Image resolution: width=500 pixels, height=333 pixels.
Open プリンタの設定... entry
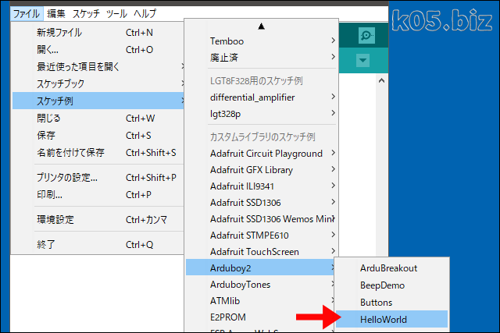(x=98, y=177)
